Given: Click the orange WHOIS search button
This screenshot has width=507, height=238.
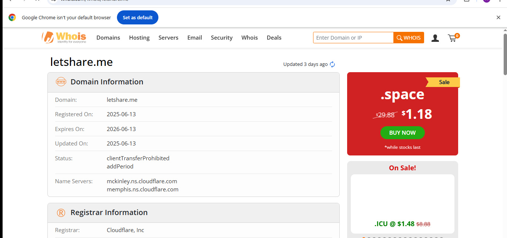Looking at the screenshot, I should [409, 38].
